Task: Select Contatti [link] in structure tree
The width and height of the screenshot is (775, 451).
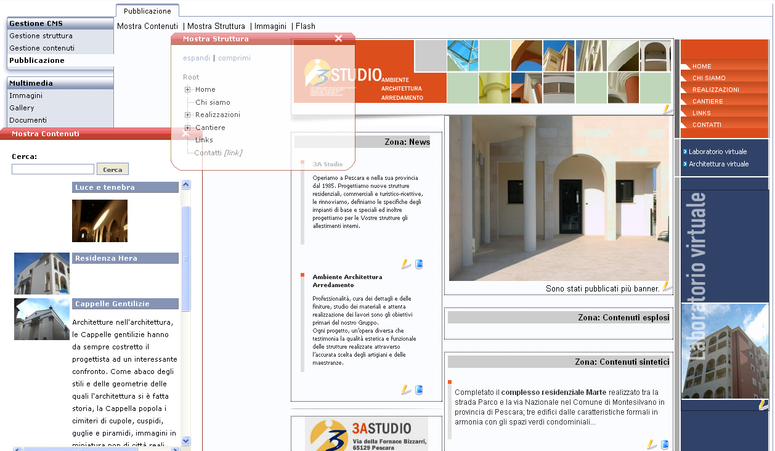Action: tap(218, 153)
